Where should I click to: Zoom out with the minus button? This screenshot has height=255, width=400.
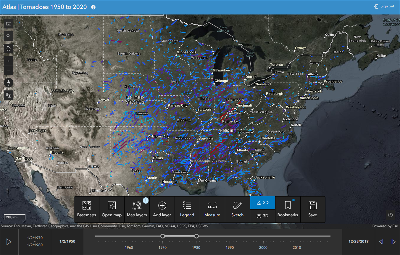9,71
